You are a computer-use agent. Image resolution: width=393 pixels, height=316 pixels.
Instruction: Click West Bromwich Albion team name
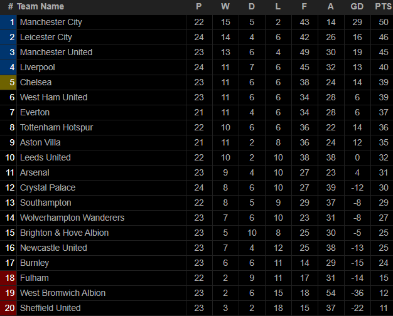63,293
